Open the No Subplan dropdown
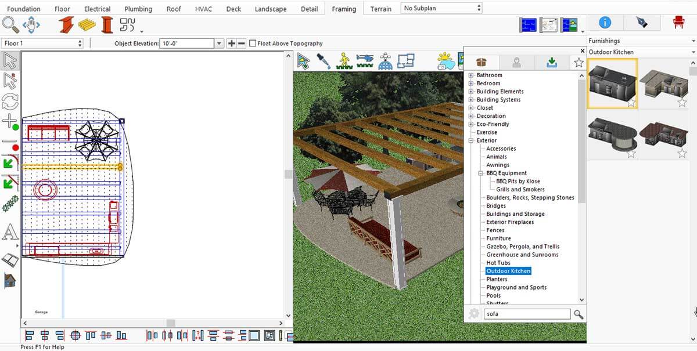Viewport: 697px width, 351px height. (441, 8)
